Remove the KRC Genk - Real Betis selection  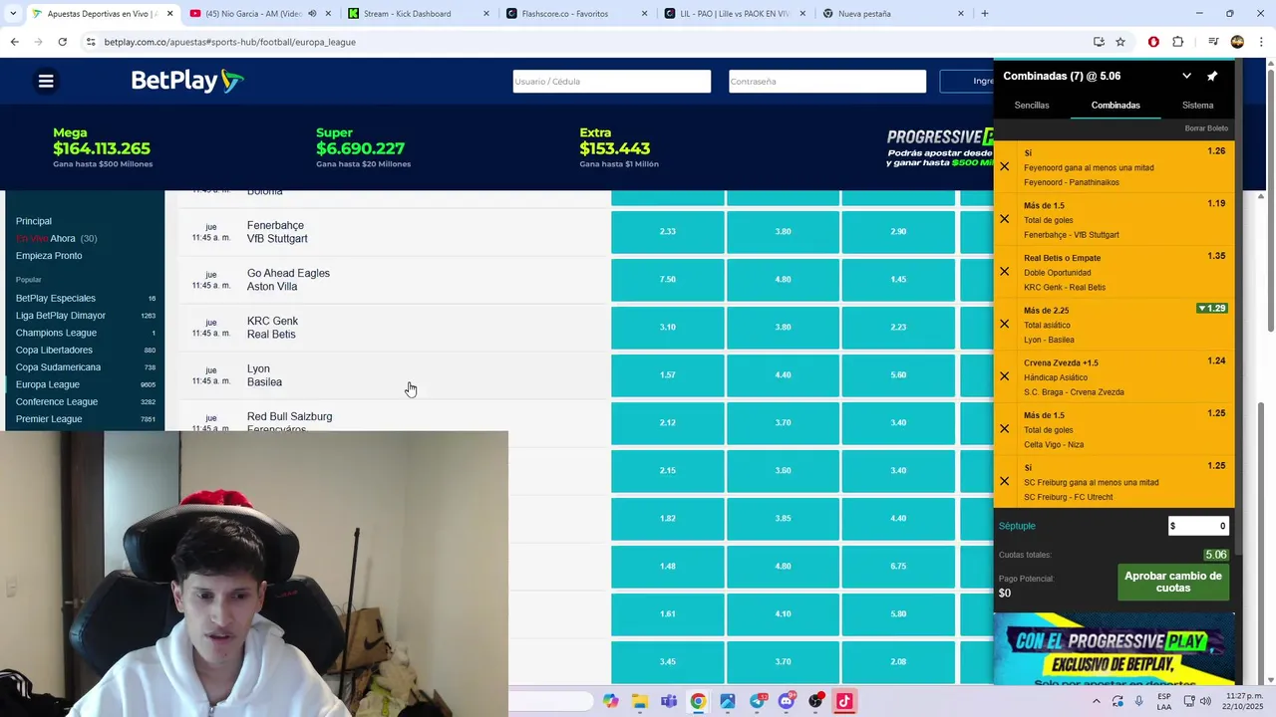[x=1005, y=271]
